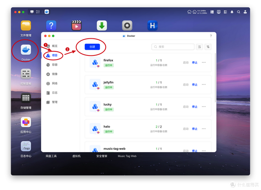Viewport: 261px width, 190px height.
Task: Open the more options menu for jellyfin
Action: tap(204, 84)
